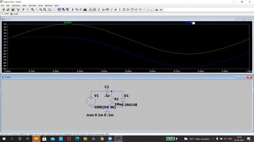Viewport: 254px width, 142px height.
Task: Select the Draw Wire pencil tool
Action: (99, 9)
